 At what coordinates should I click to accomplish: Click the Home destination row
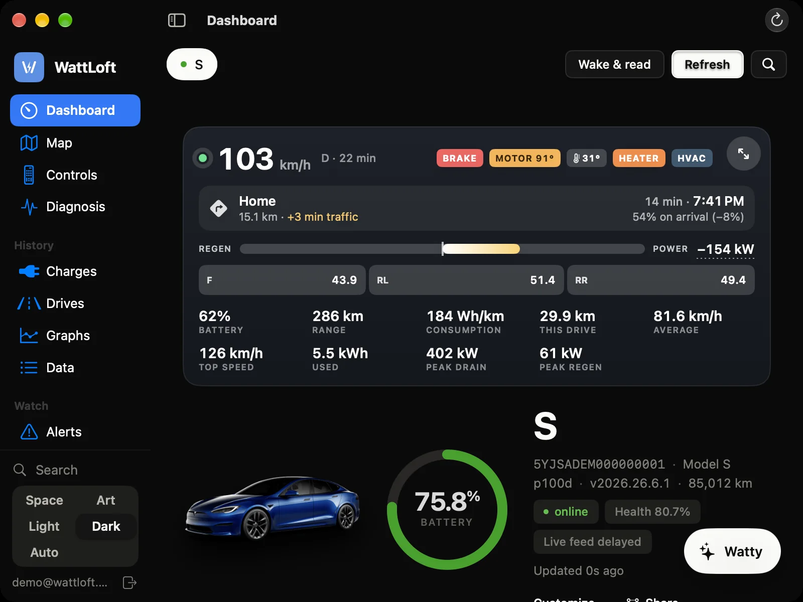pos(477,209)
